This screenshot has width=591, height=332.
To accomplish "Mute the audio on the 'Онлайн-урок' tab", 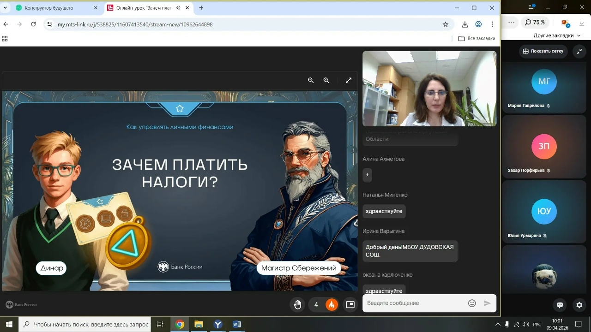I will 178,8.
